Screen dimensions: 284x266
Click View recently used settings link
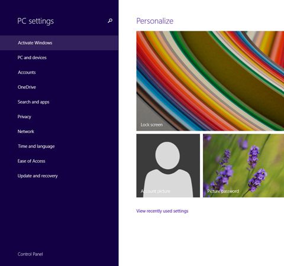click(x=162, y=211)
